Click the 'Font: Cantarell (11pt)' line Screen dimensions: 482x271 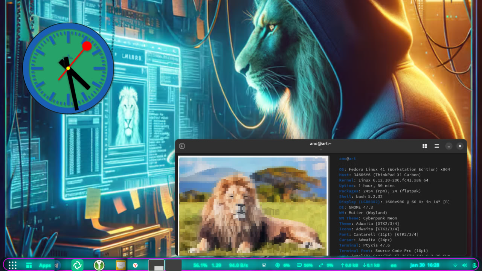pos(379,234)
